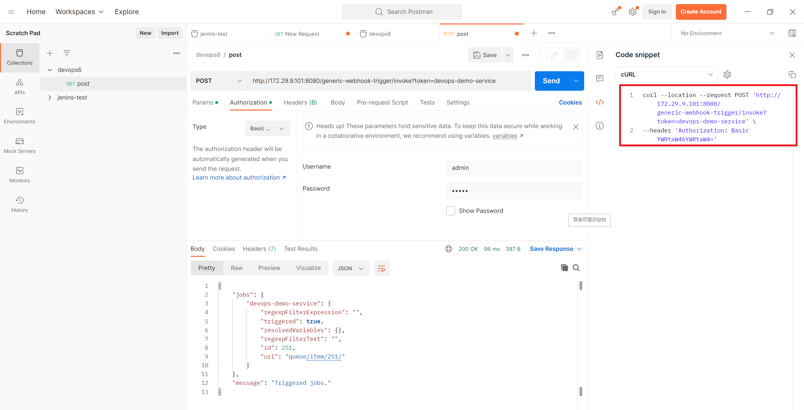This screenshot has height=410, width=804.
Task: Toggle the Code snippet icon in the right sidebar
Action: (600, 102)
